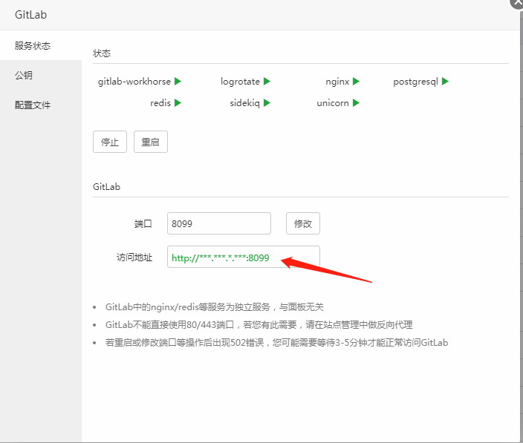Click the green status arrow beside postgresql
This screenshot has height=443, width=523.
(x=445, y=82)
